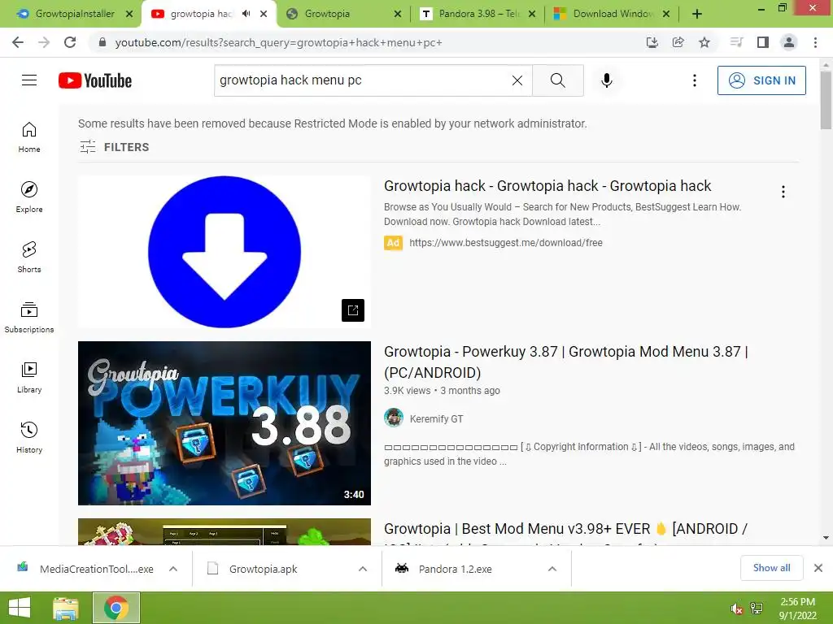The width and height of the screenshot is (833, 624).
Task: Open the Pandora 1.2.exe download
Action: (456, 569)
